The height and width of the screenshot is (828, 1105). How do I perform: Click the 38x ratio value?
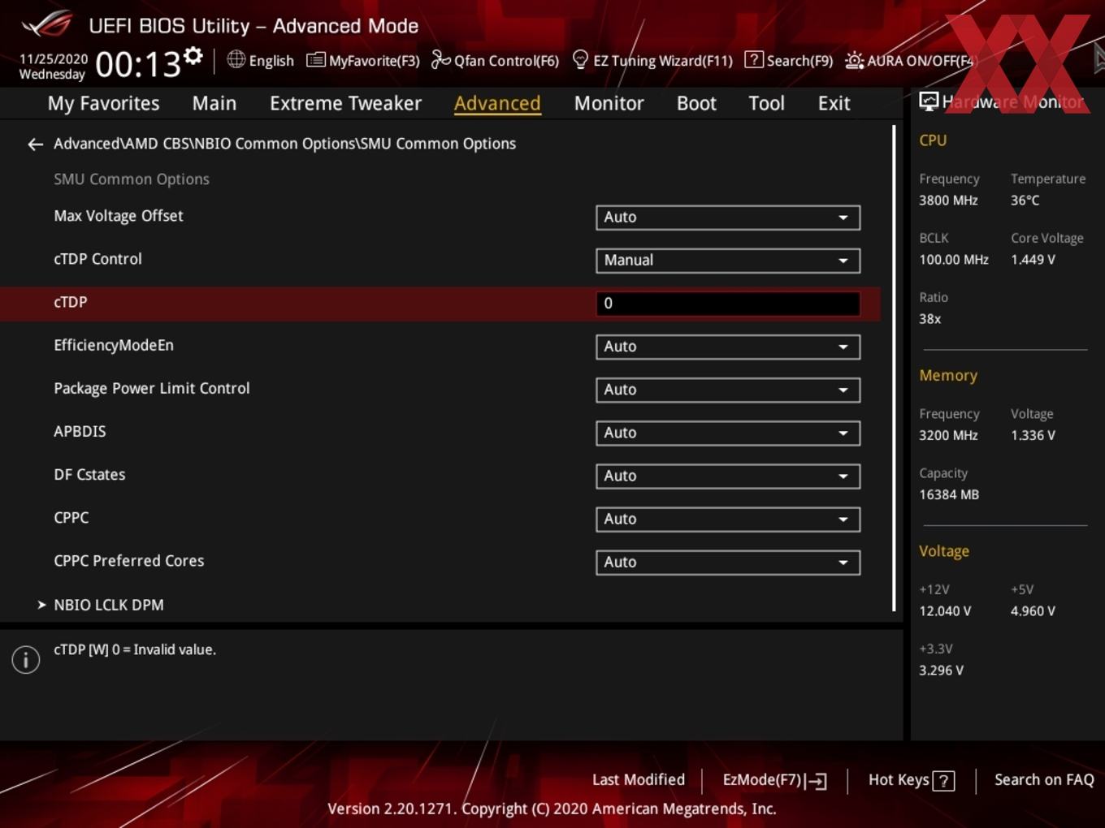929,319
